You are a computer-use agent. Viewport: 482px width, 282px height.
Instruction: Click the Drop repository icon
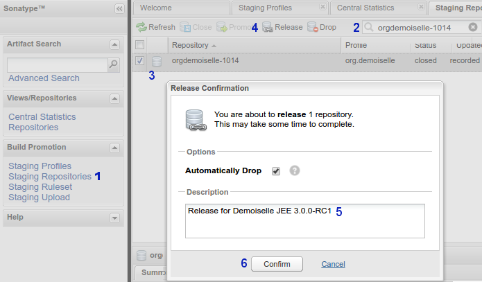pyautogui.click(x=313, y=28)
